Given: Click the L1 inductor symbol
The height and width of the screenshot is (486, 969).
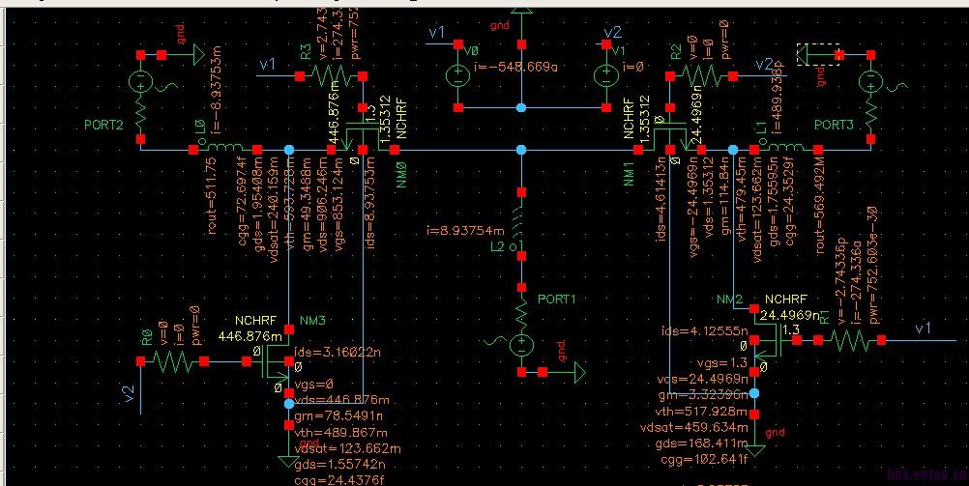Looking at the screenshot, I should coord(785,148).
